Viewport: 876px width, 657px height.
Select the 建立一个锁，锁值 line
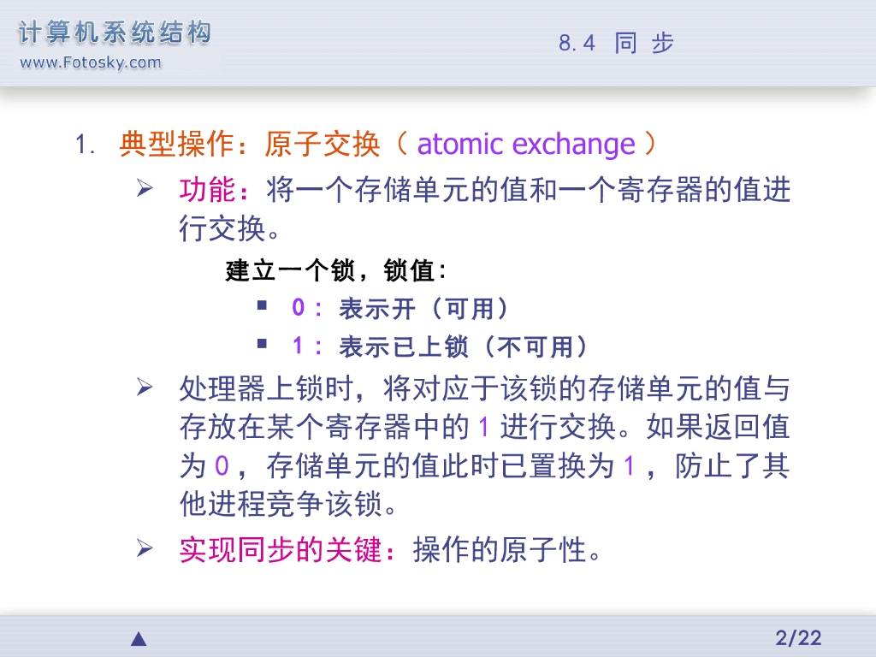[335, 271]
